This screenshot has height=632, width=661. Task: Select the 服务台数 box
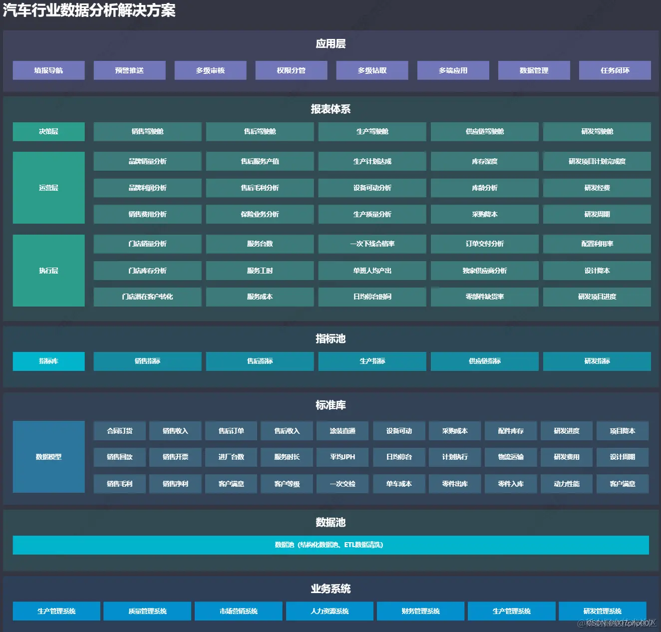click(260, 244)
